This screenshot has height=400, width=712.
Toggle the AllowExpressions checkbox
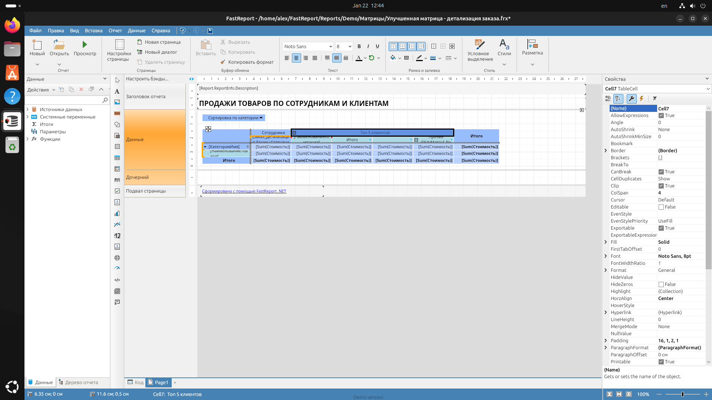661,116
